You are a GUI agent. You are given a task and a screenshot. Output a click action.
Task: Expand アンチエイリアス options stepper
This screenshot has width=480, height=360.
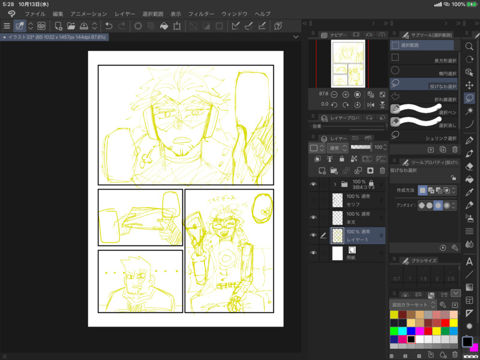[454, 205]
